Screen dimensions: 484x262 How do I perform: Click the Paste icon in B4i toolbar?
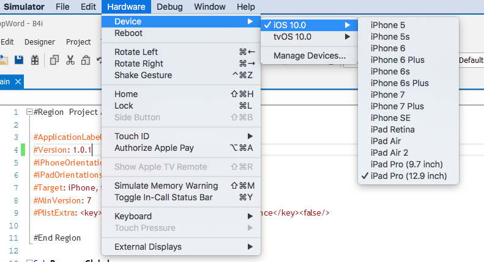(x=86, y=60)
